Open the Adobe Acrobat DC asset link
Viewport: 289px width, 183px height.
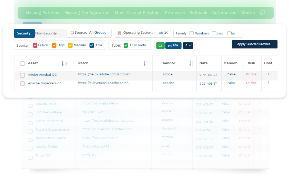click(42, 75)
